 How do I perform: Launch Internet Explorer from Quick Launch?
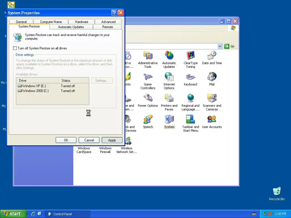(33, 214)
